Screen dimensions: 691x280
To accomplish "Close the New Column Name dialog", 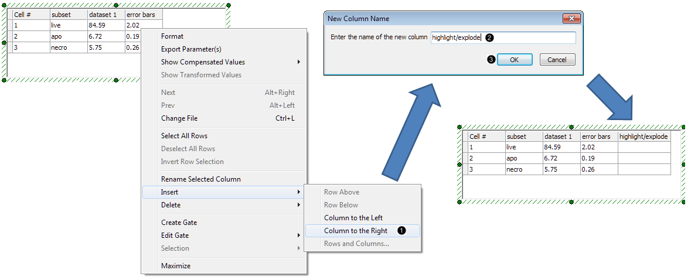I will [x=567, y=19].
